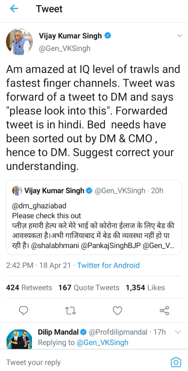Retweet this tweet using the retweet icon
The height and width of the screenshot is (371, 188).
tap(71, 311)
